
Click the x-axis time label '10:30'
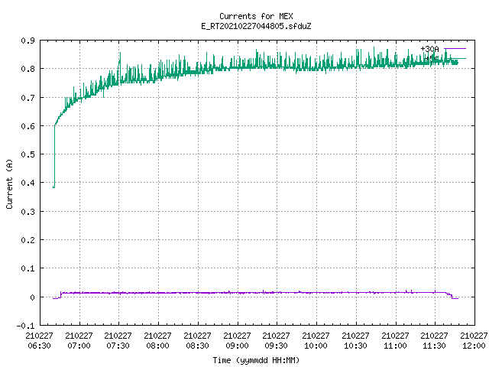[355, 346]
